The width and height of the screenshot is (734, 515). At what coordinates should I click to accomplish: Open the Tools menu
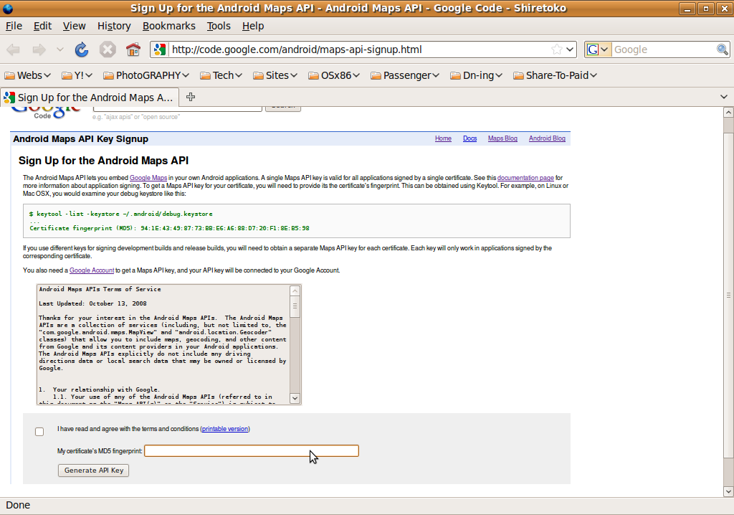click(x=219, y=26)
